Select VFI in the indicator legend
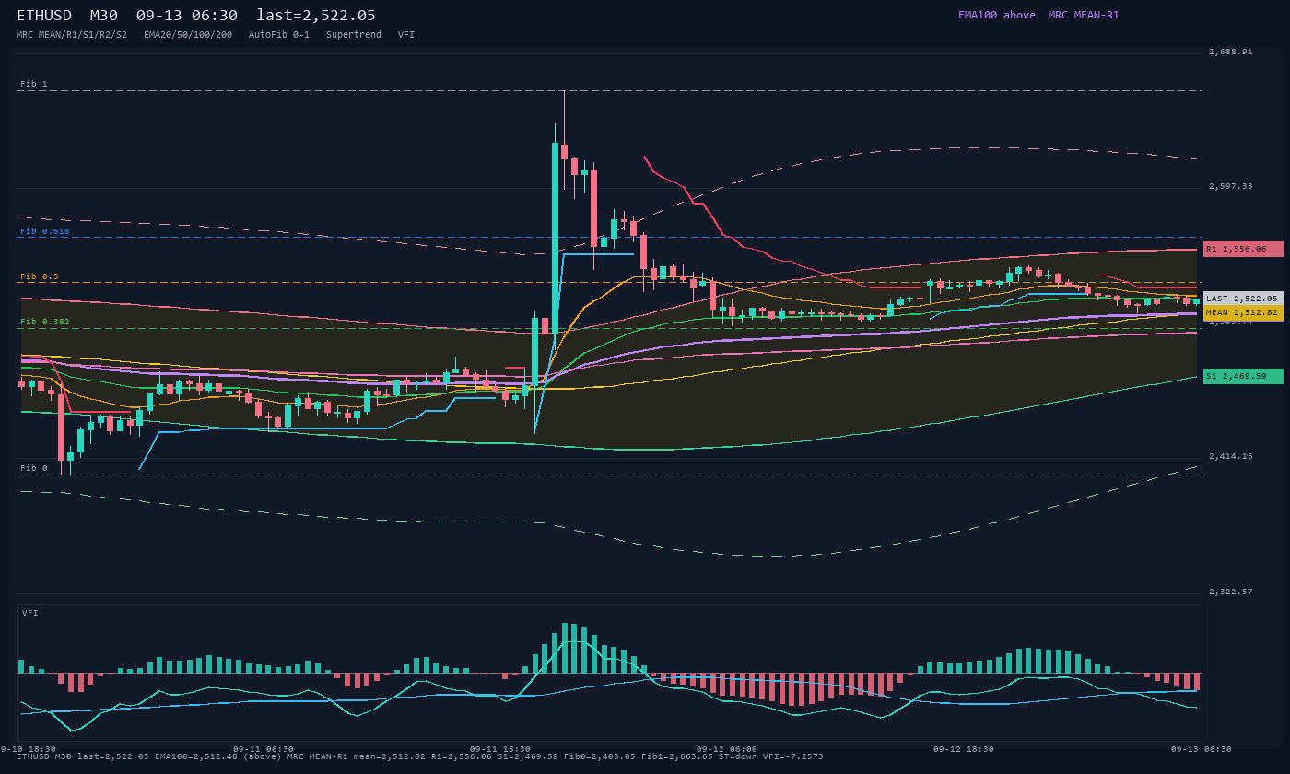1290x774 pixels. pos(406,35)
